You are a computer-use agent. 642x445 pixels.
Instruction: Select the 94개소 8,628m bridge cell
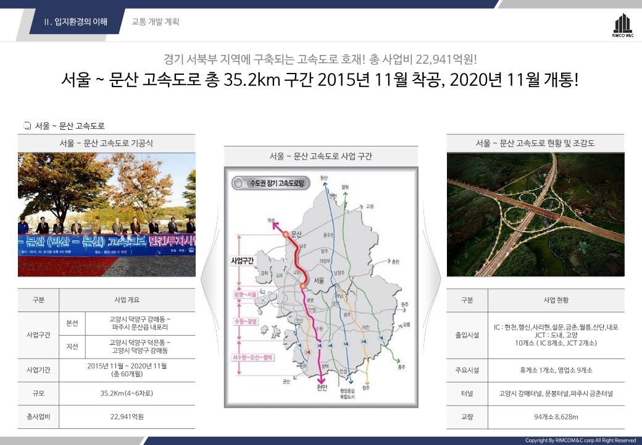556,417
